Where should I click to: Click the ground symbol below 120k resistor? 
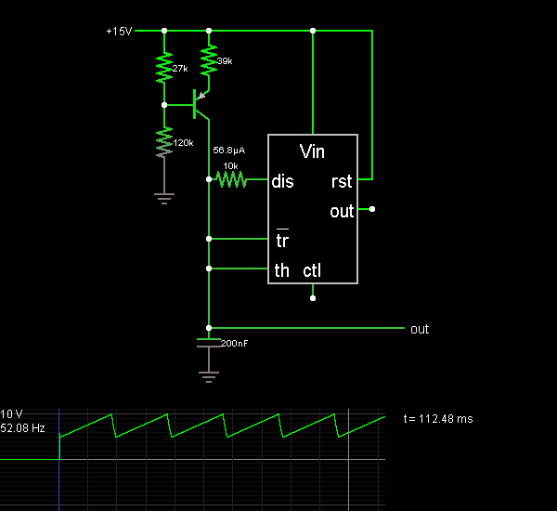pyautogui.click(x=164, y=199)
